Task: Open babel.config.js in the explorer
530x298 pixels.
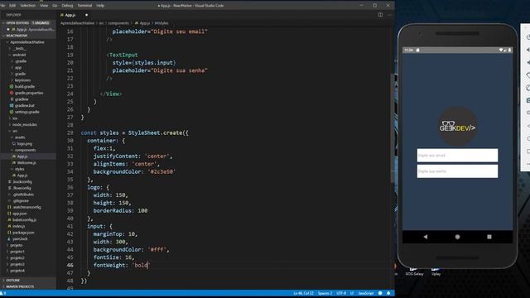Action: (x=24, y=219)
